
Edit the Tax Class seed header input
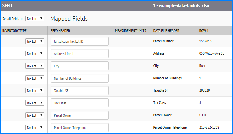pyautogui.click(x=80, y=103)
